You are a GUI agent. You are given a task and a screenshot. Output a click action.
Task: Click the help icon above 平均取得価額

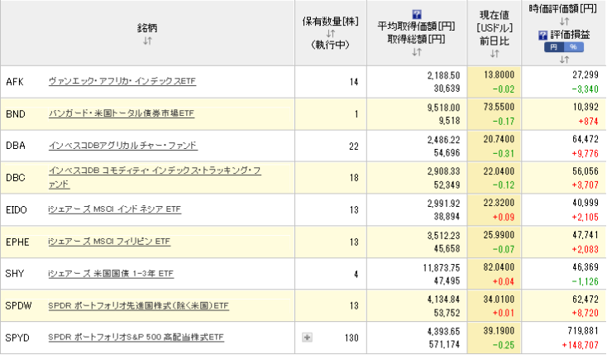416,14
